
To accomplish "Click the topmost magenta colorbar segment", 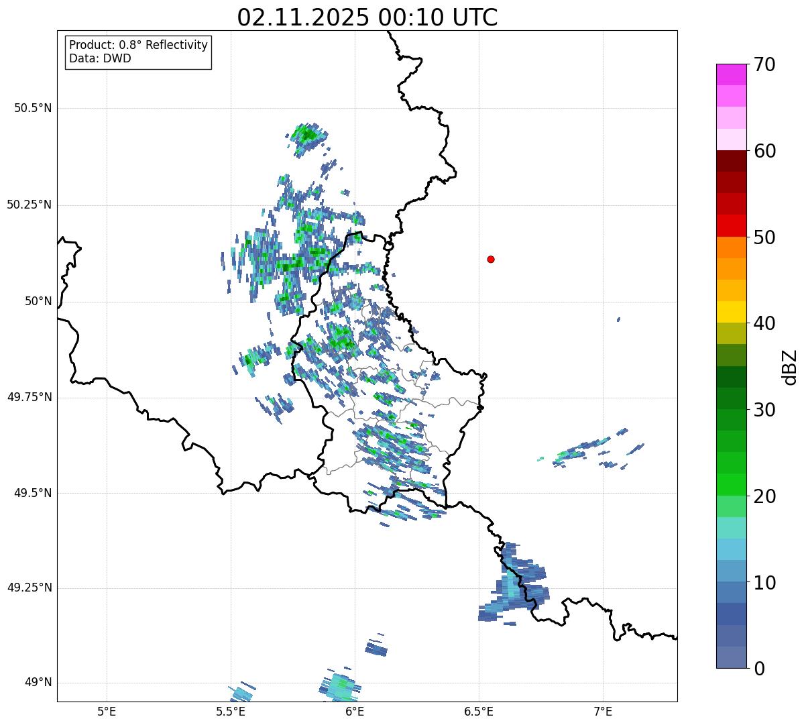I will click(731, 74).
